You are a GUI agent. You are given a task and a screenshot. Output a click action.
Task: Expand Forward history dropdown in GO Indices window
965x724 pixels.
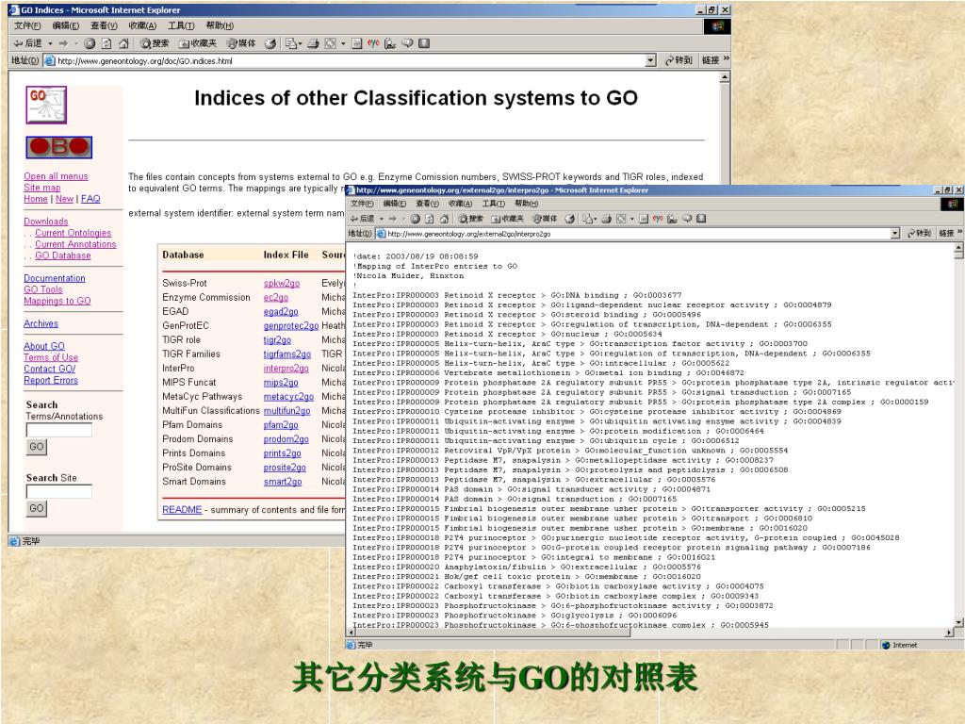(75, 43)
